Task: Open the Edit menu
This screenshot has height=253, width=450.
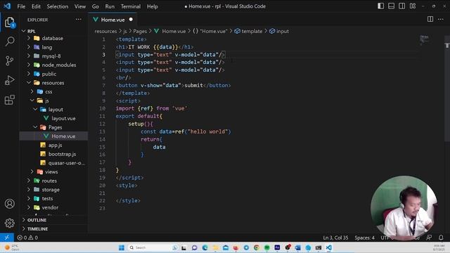Action: coord(36,6)
